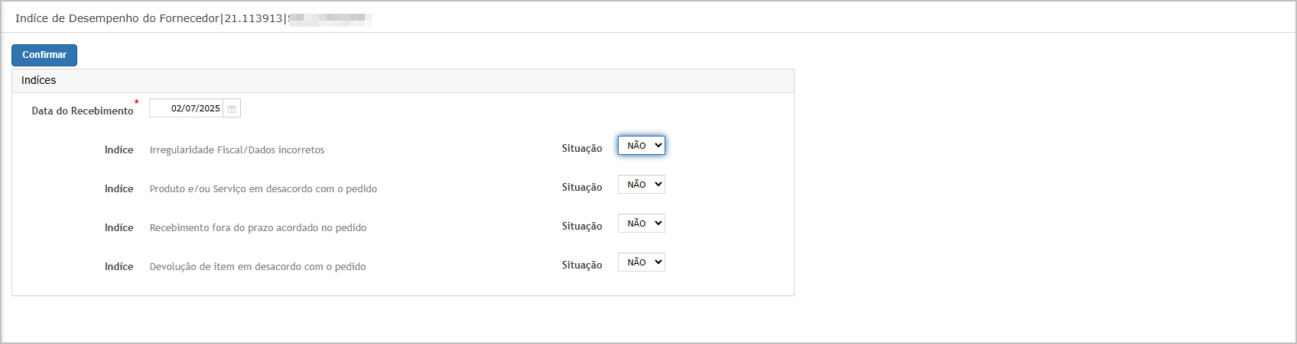This screenshot has width=1297, height=344.
Task: Expand Situação dropdown for Produto e/ou Serviço
Action: pyautogui.click(x=642, y=185)
